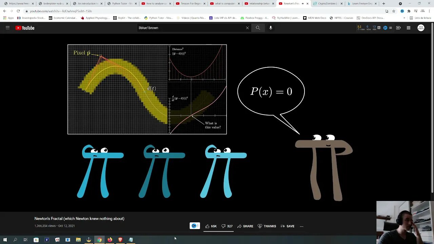Like the video with 65K thumbs-up
The height and width of the screenshot is (244, 434).
point(211,226)
